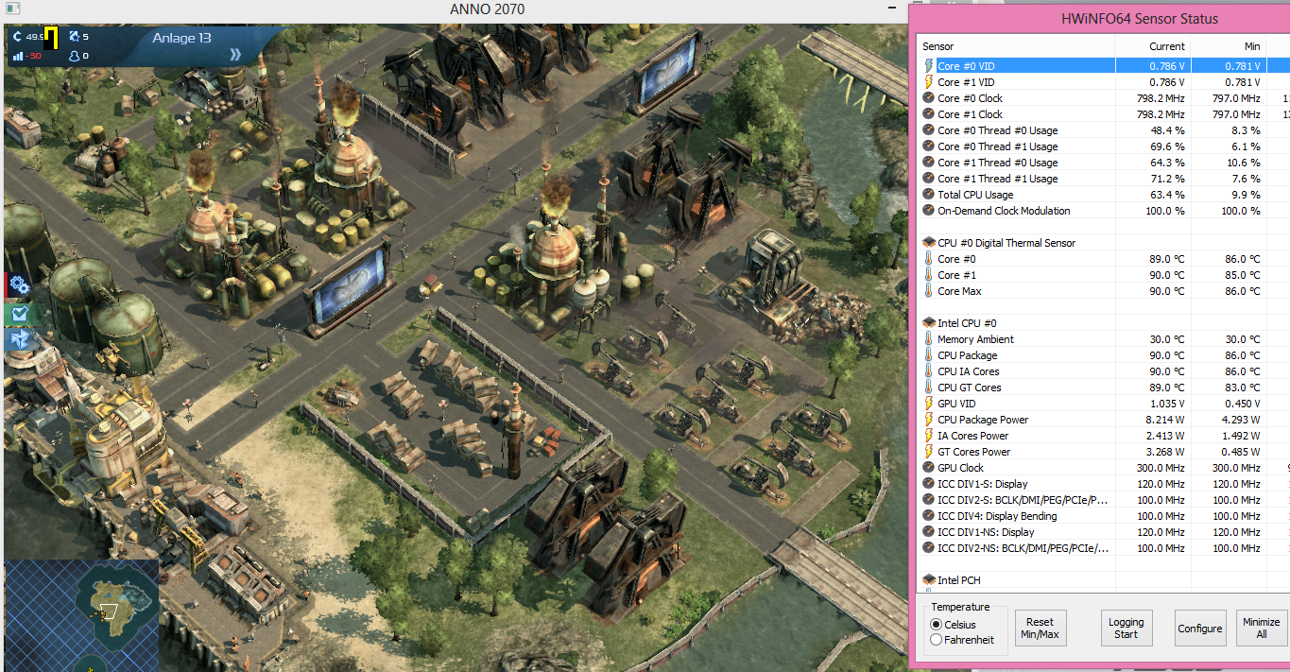Expand the Anlage 13 panel with double chevron
The height and width of the screenshot is (672, 1290).
click(x=235, y=55)
